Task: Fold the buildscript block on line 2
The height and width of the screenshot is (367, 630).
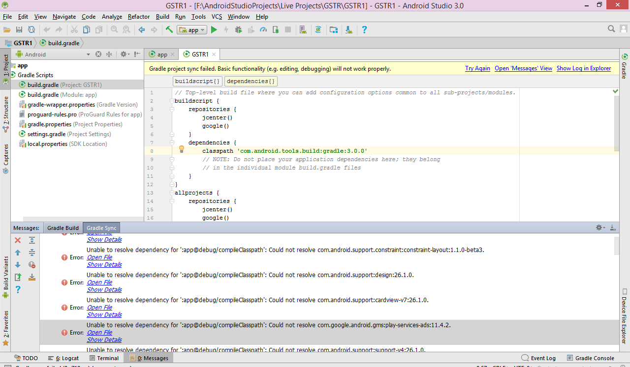Action: click(172, 101)
